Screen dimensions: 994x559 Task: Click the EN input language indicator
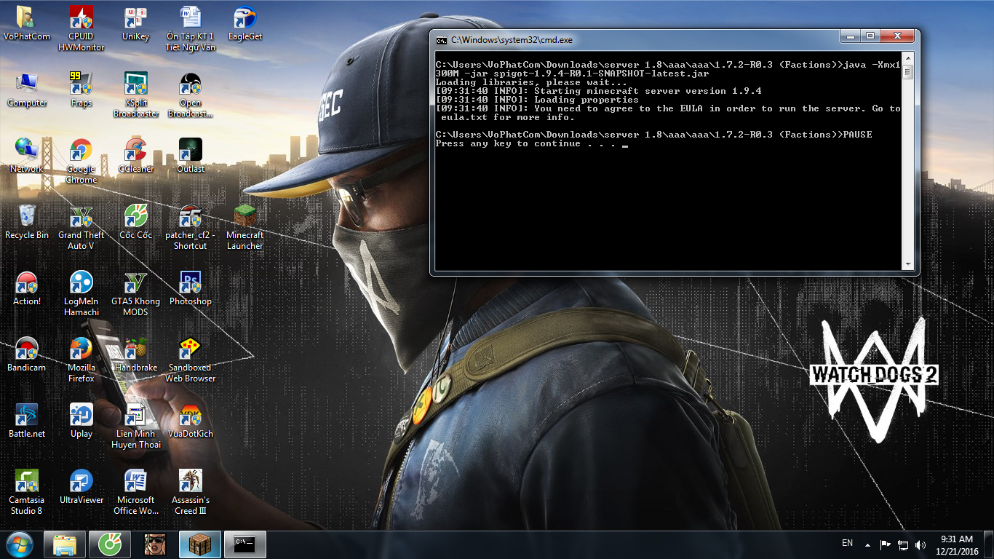click(847, 543)
